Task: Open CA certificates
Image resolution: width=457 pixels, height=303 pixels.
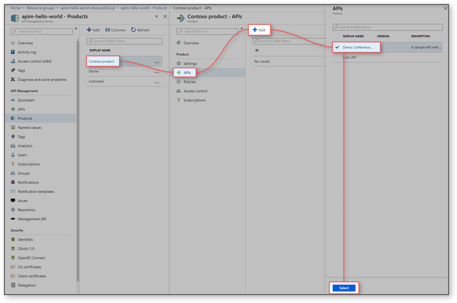Action: click(x=29, y=267)
